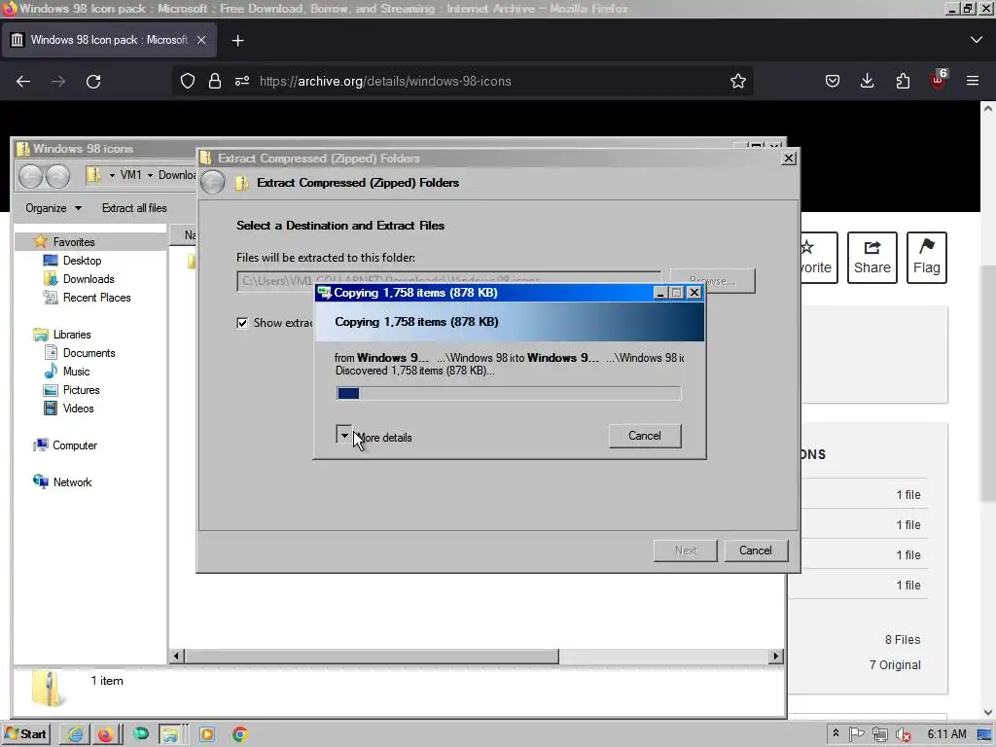Launch Internet Explorer from taskbar
Image resolution: width=996 pixels, height=747 pixels.
pos(75,735)
